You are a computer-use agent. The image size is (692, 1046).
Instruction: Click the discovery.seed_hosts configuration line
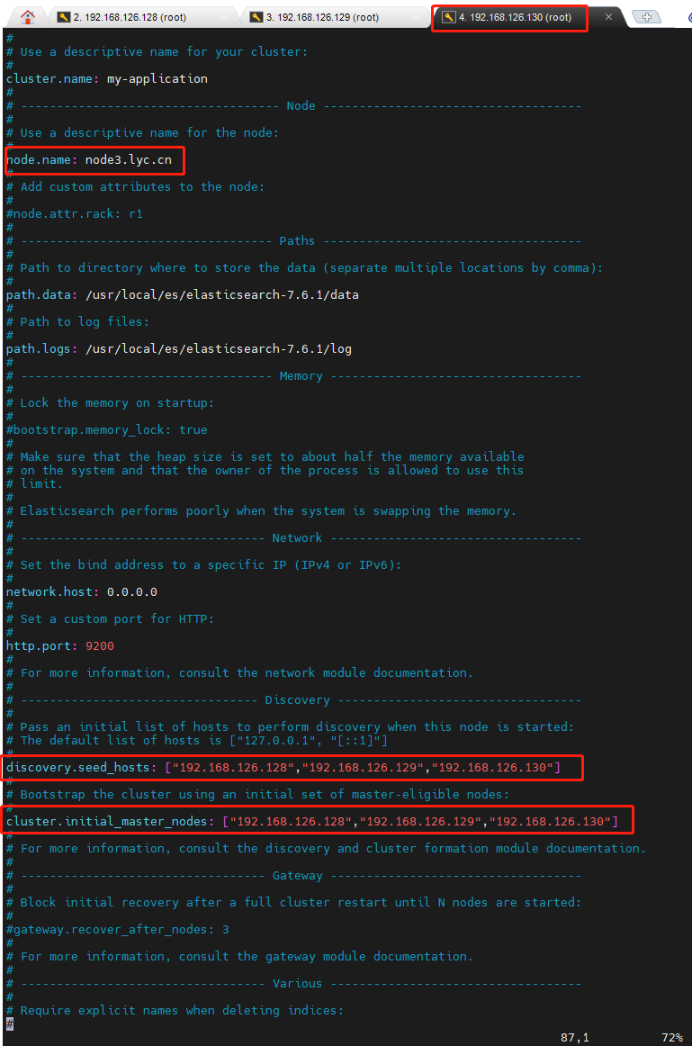click(x=283, y=767)
